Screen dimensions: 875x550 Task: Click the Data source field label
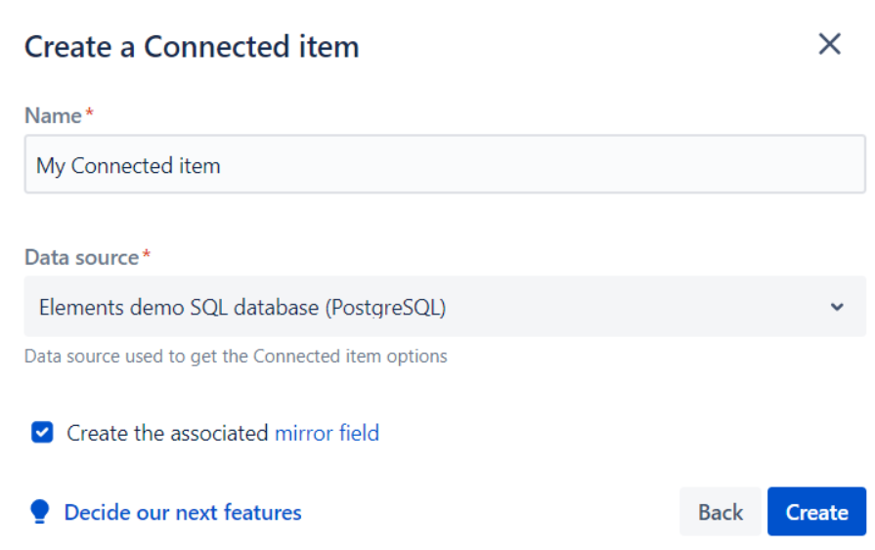(81, 257)
